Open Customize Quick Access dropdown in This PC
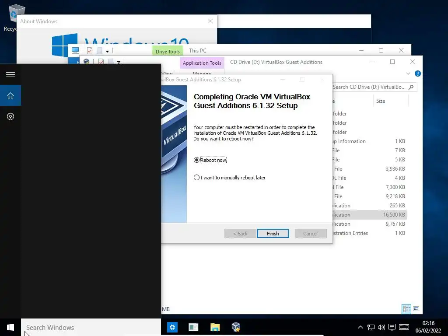Image resolution: width=448 pixels, height=336 pixels. 108,51
